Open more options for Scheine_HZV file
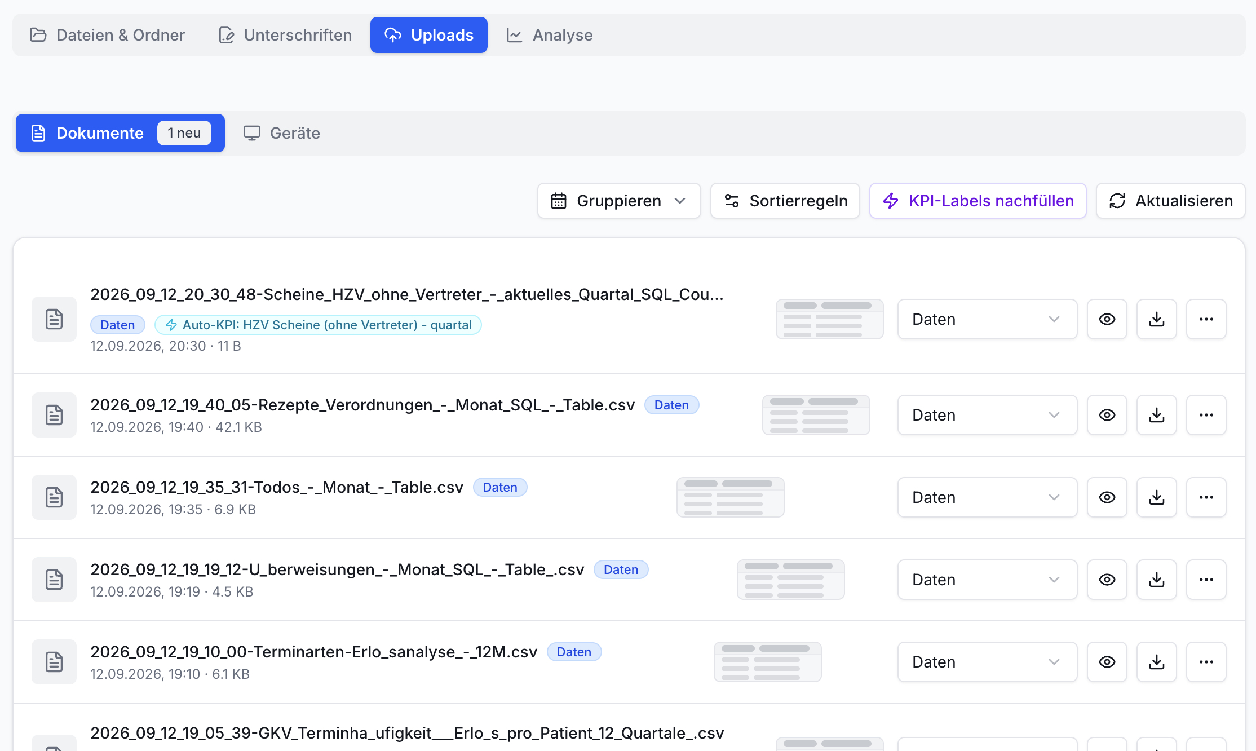This screenshot has height=751, width=1256. pos(1206,319)
